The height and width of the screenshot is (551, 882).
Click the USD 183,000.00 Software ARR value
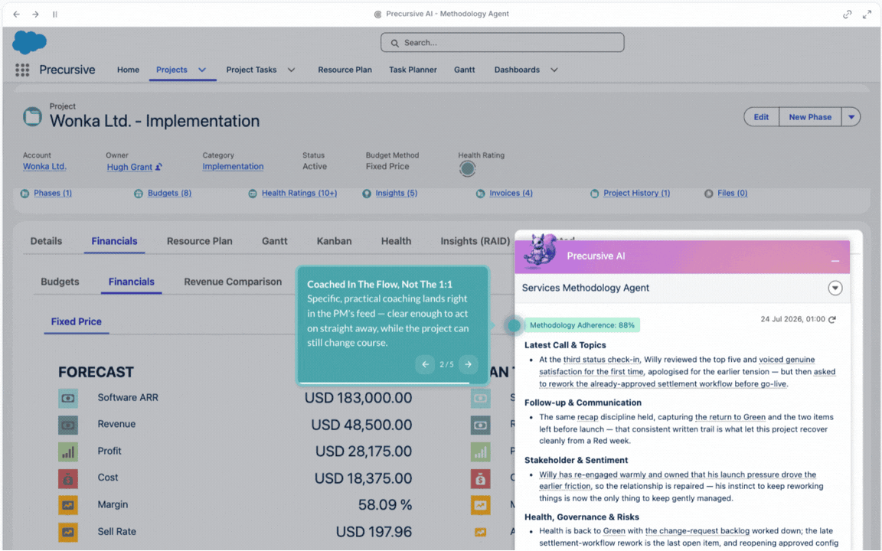coord(358,398)
